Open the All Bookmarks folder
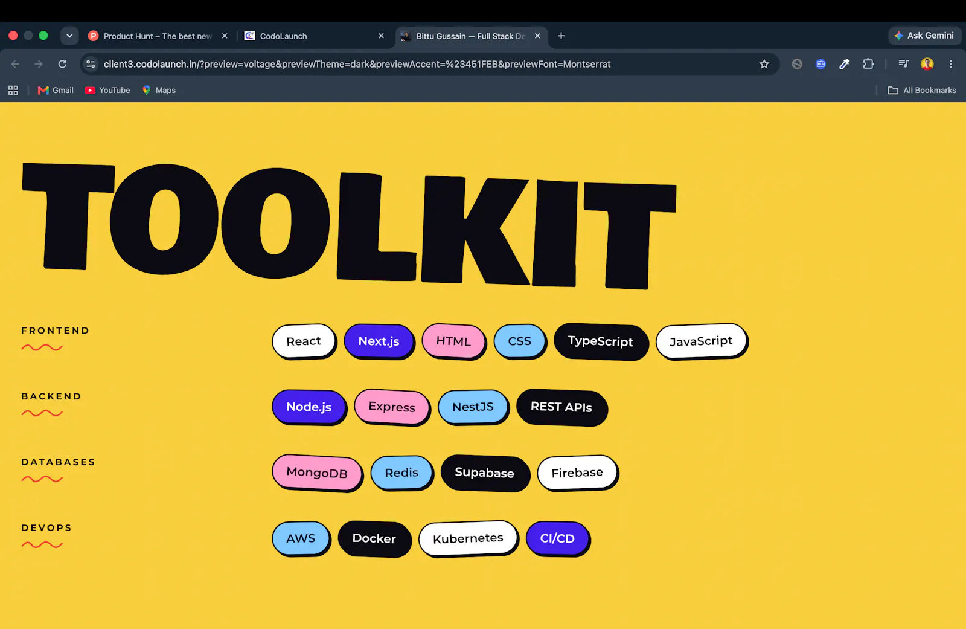Image resolution: width=966 pixels, height=629 pixels. click(x=922, y=90)
